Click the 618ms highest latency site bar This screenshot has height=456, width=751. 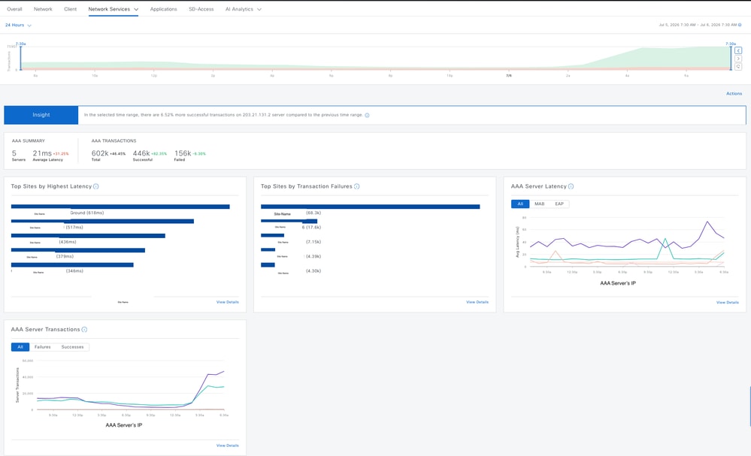[x=120, y=207]
